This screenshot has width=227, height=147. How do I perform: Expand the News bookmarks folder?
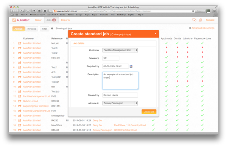coord(24,15)
